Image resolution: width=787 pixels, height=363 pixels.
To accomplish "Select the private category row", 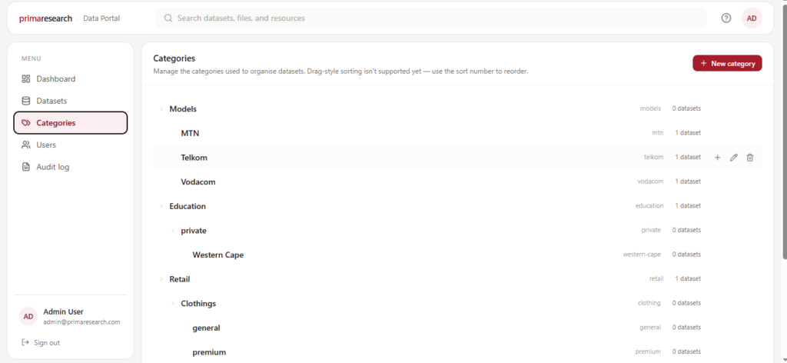I will coord(457,231).
